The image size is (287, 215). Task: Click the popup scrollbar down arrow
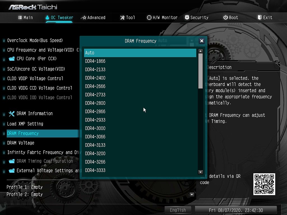(x=200, y=172)
